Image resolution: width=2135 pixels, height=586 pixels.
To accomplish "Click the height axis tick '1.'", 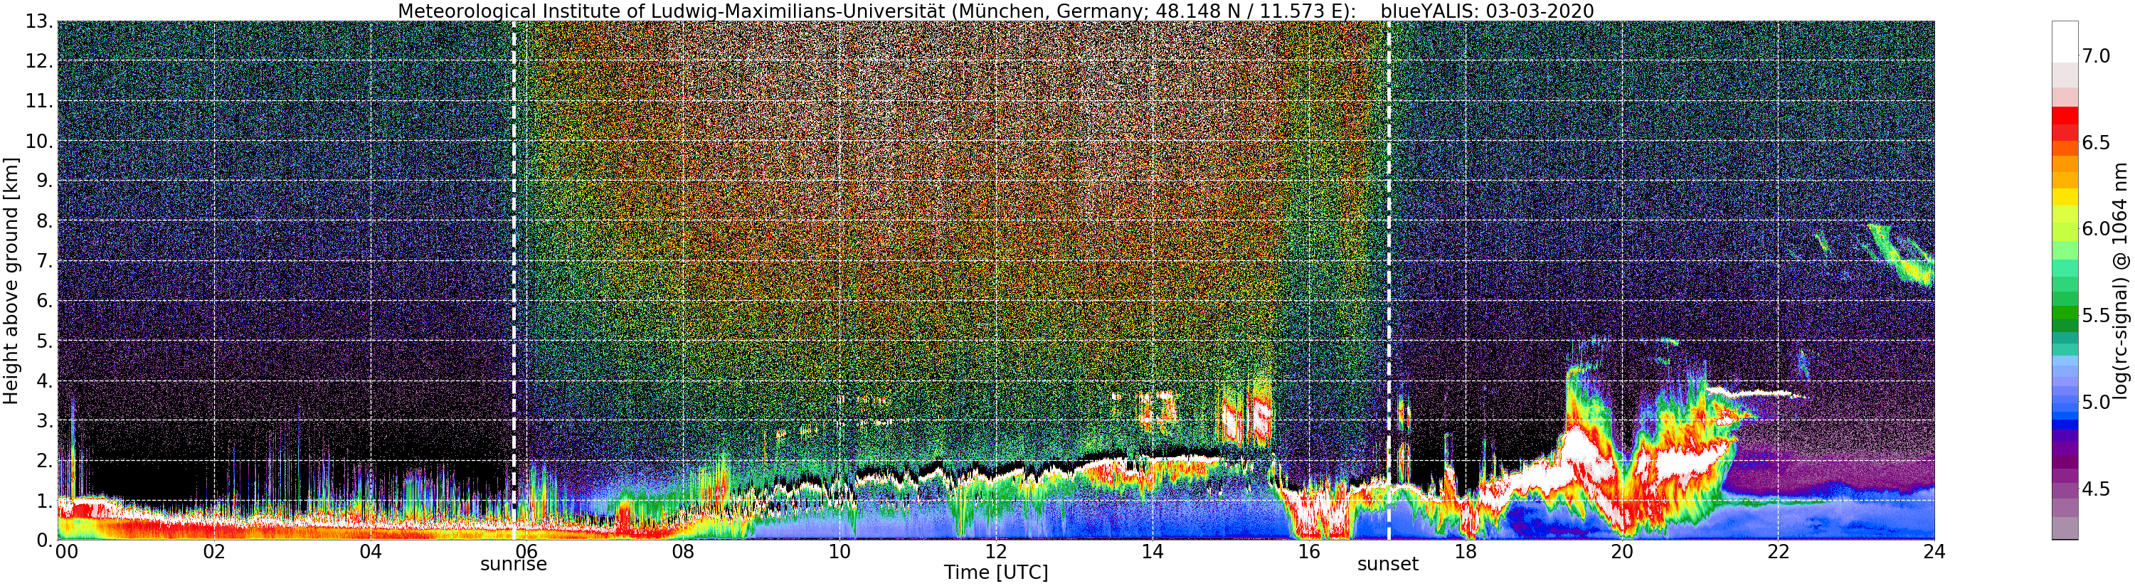I will pyautogui.click(x=44, y=500).
